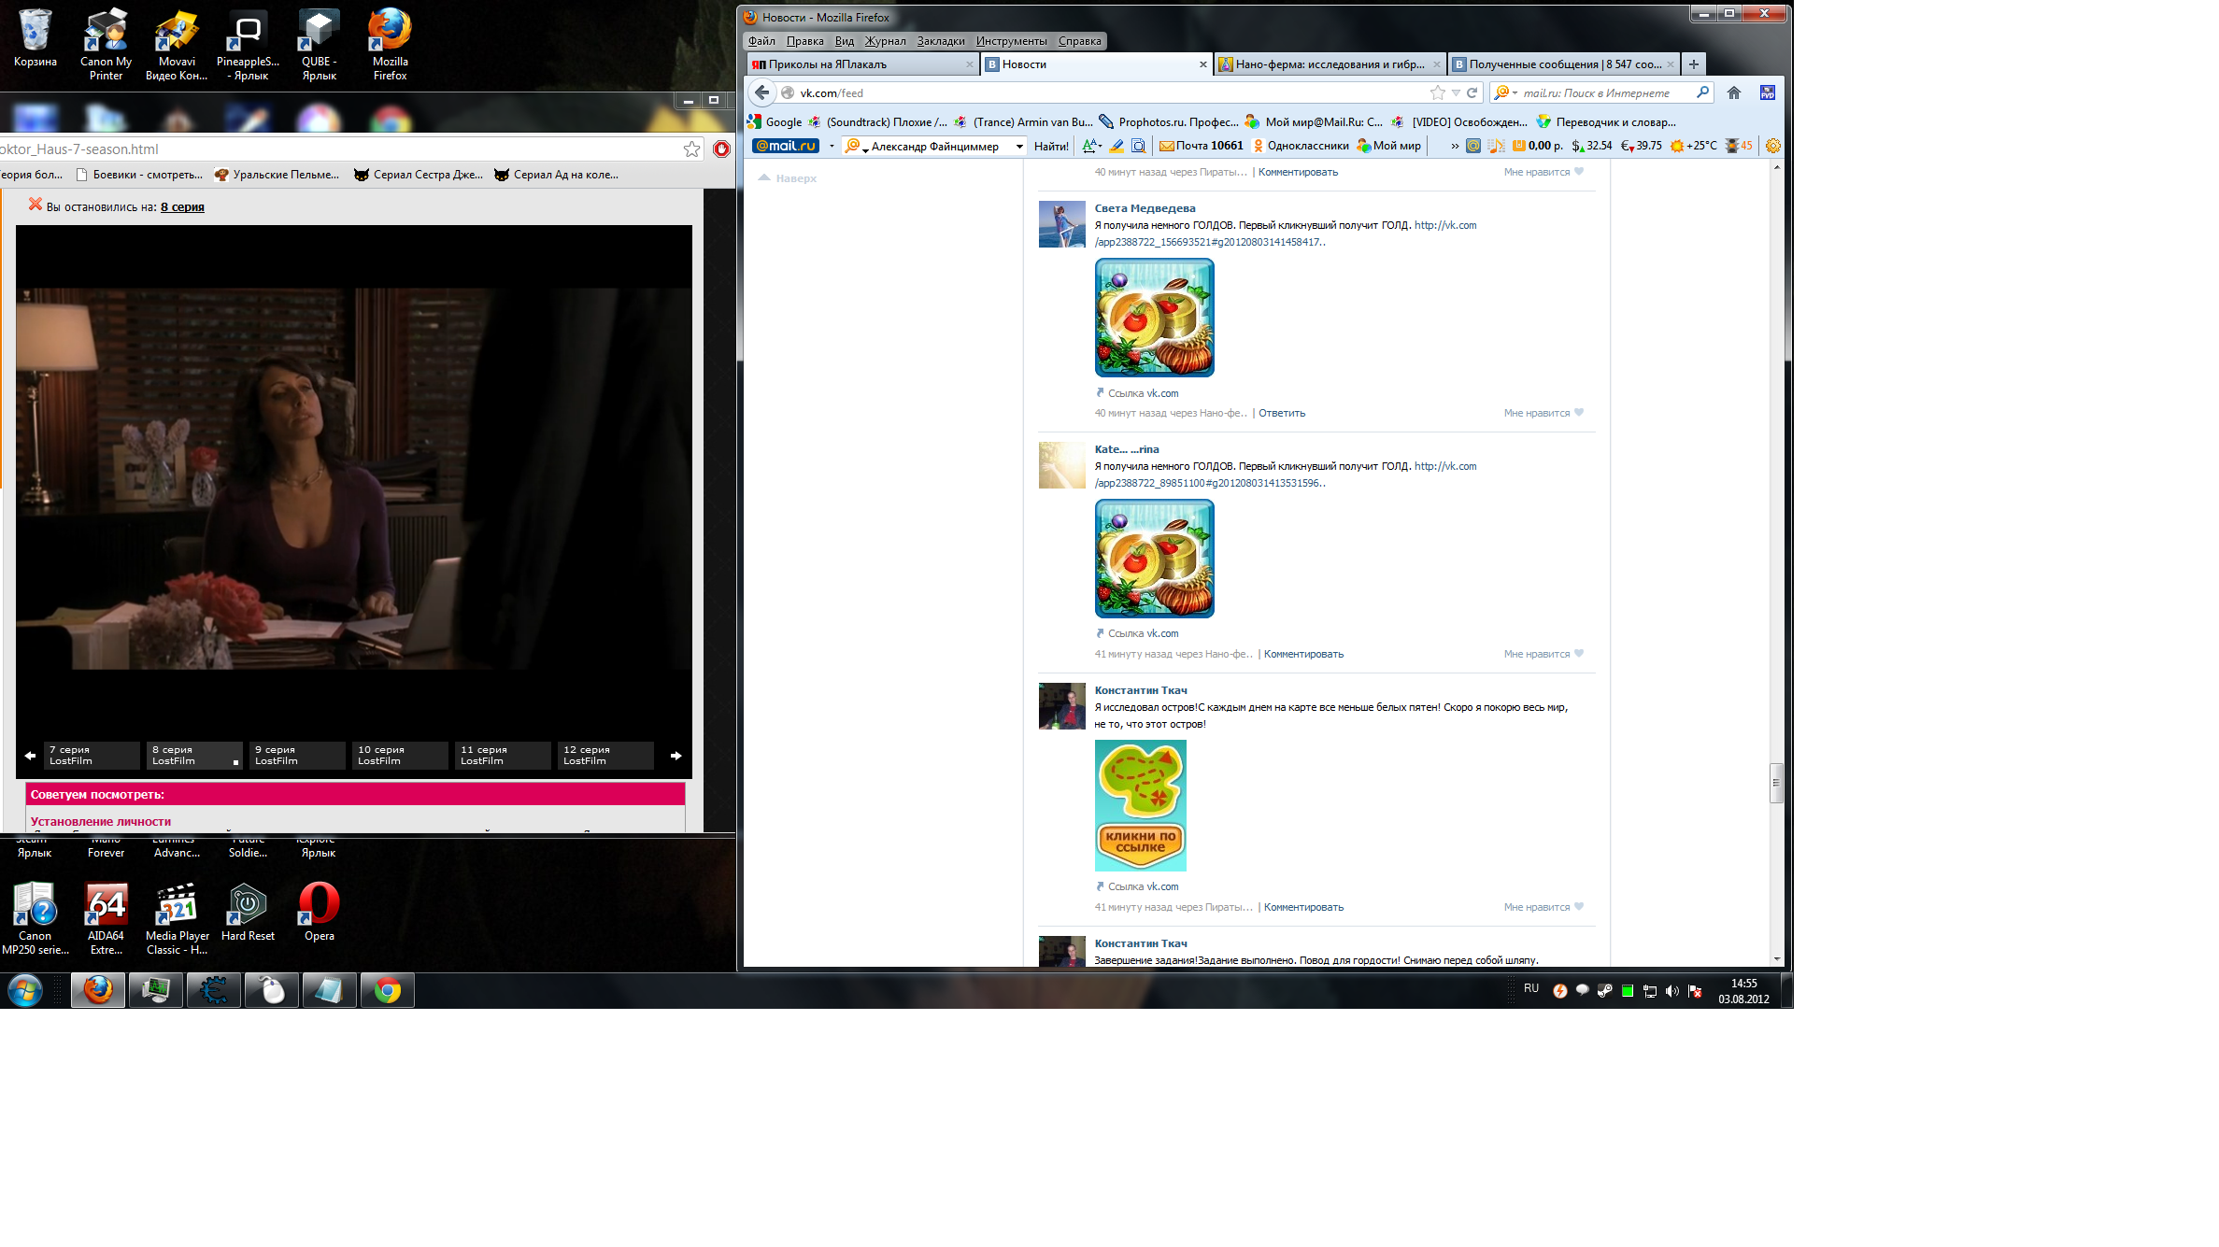Screen dimensions: 2219x1247
Task: Click next episodes arrow in player
Action: pos(676,756)
